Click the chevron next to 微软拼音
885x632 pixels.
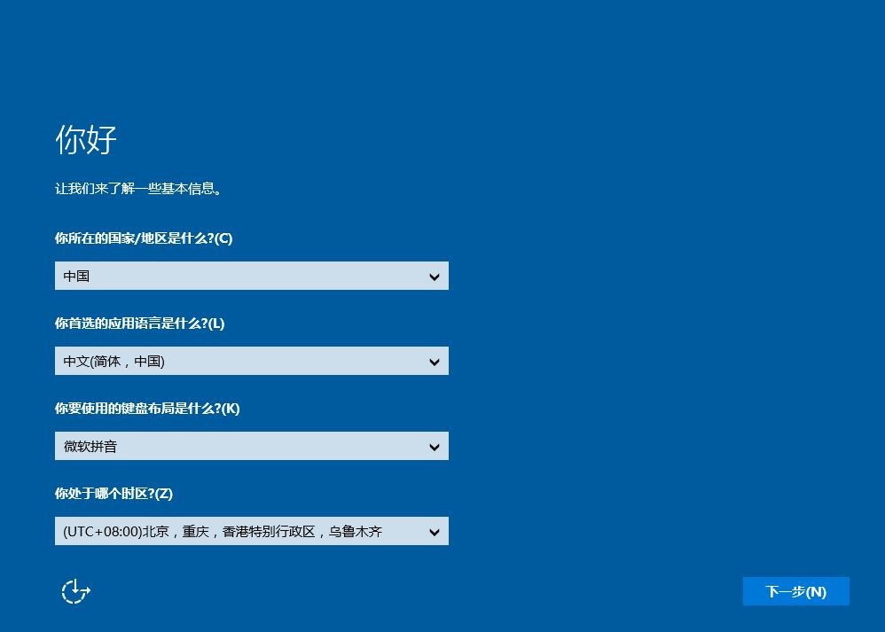pyautogui.click(x=435, y=446)
